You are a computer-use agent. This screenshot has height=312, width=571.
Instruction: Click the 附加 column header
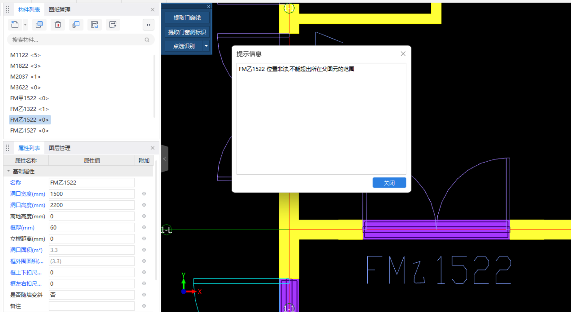point(144,161)
